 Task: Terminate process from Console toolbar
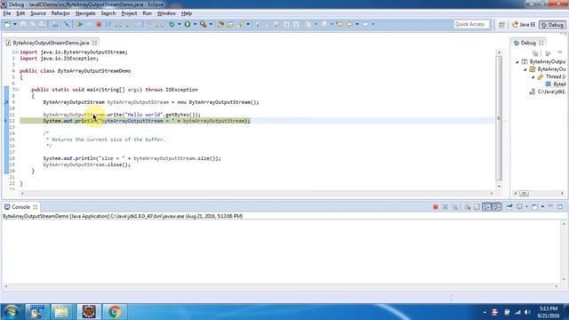435,207
